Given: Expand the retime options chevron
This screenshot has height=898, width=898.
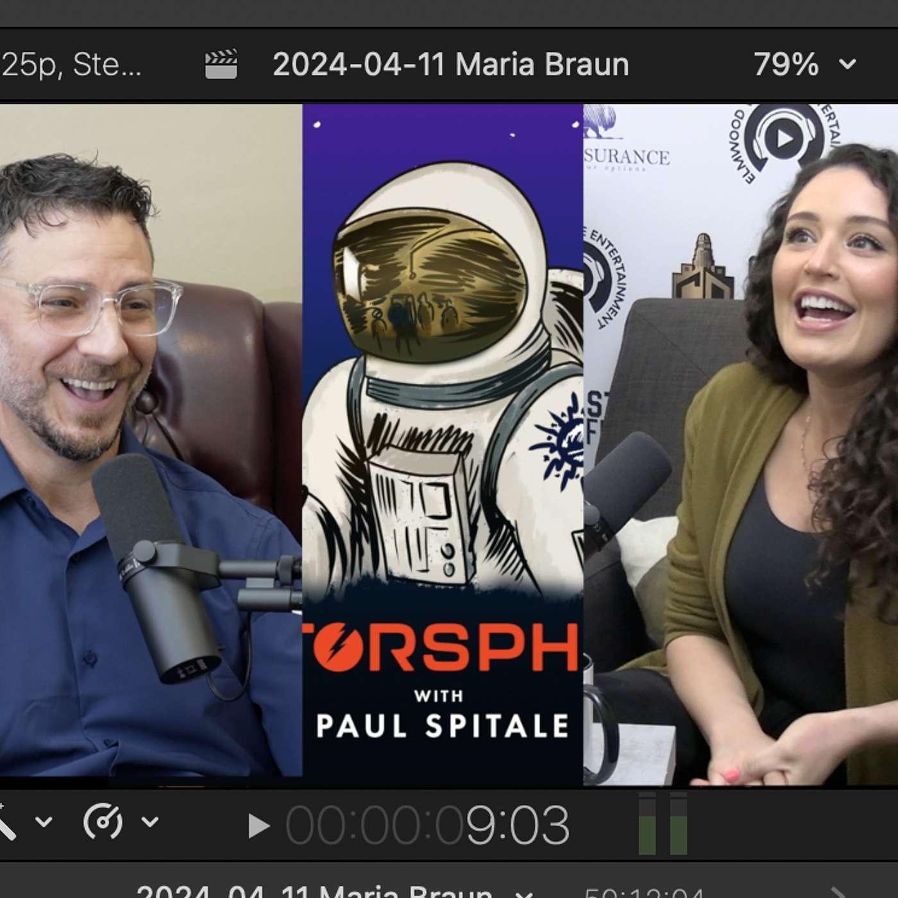Looking at the screenshot, I should click(x=149, y=822).
